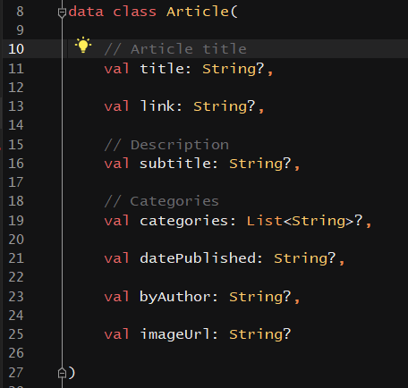Click the '// Article title' comment

(x=175, y=49)
